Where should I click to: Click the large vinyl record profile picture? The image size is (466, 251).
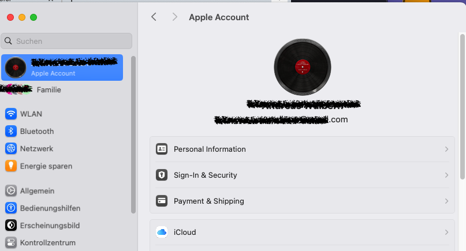pos(302,67)
